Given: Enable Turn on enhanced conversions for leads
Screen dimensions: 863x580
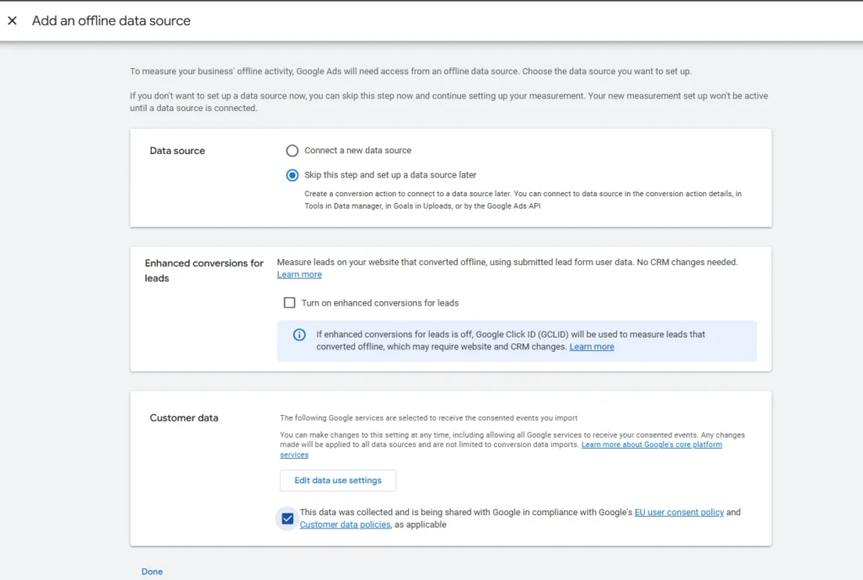Looking at the screenshot, I should pyautogui.click(x=290, y=303).
